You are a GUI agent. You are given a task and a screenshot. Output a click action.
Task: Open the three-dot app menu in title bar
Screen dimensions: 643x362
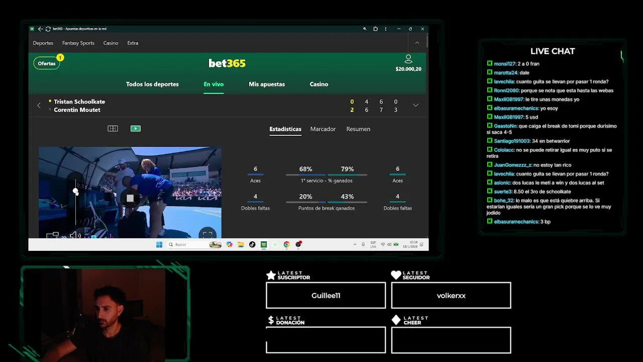(385, 29)
